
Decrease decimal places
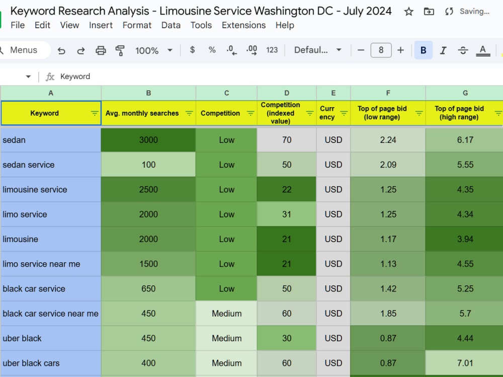click(x=231, y=50)
